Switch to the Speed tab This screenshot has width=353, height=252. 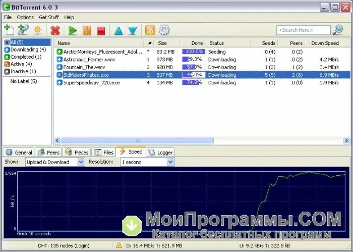[x=131, y=152]
